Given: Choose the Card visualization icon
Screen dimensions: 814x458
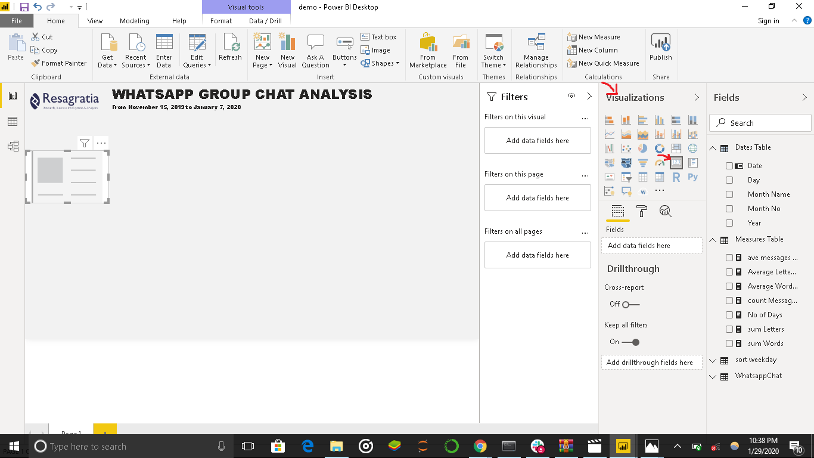Looking at the screenshot, I should tap(676, 163).
